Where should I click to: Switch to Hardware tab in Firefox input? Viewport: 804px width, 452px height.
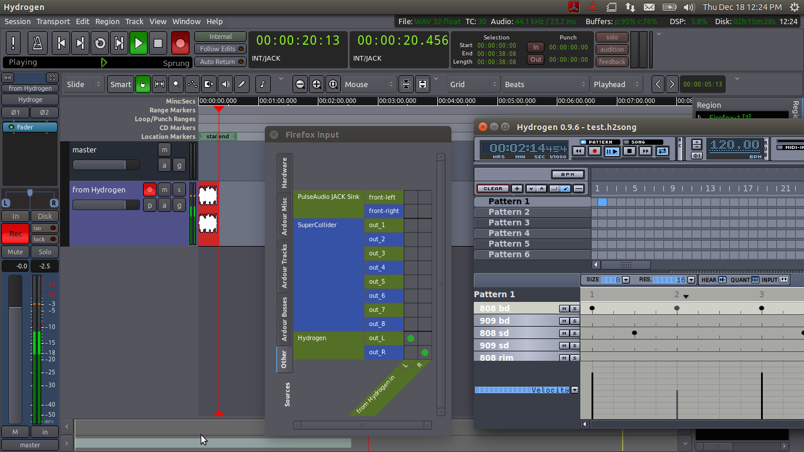pos(284,172)
